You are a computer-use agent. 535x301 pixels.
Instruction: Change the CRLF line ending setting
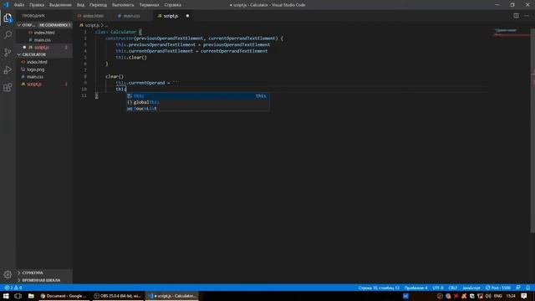pos(453,288)
